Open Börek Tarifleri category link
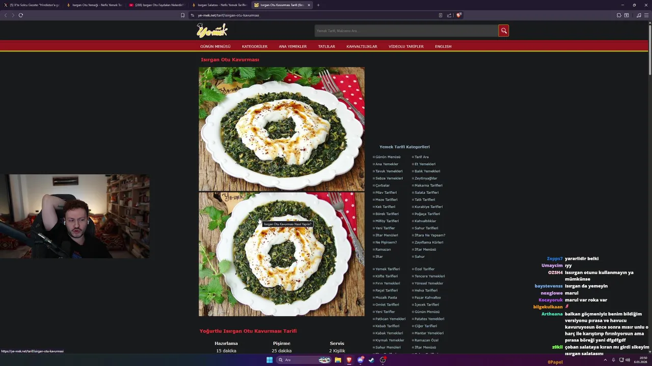 point(387,214)
